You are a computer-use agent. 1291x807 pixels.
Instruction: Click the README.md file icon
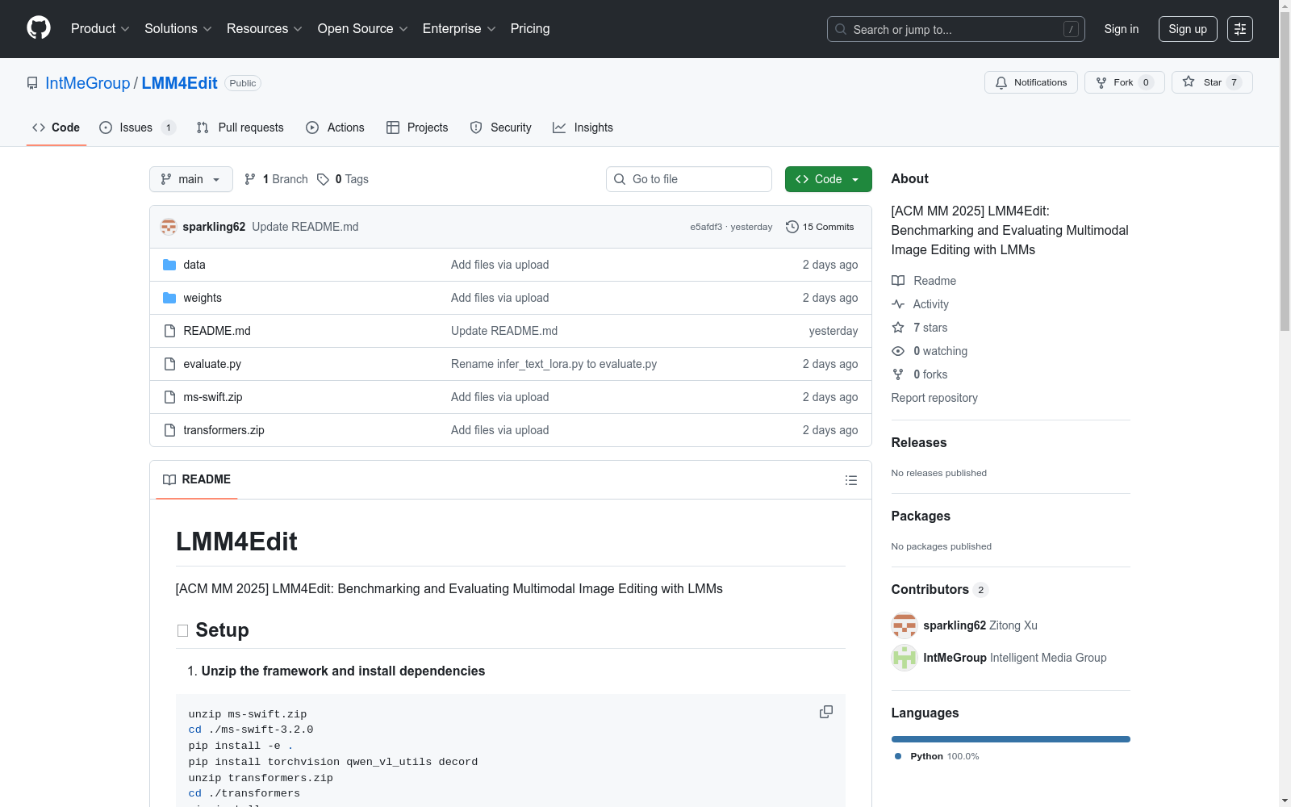[169, 331]
